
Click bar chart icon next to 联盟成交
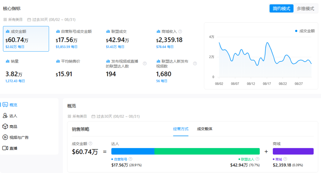coord(108,31)
